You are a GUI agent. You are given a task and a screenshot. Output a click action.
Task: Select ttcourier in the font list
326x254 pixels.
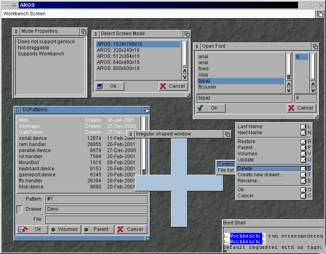pos(241,87)
